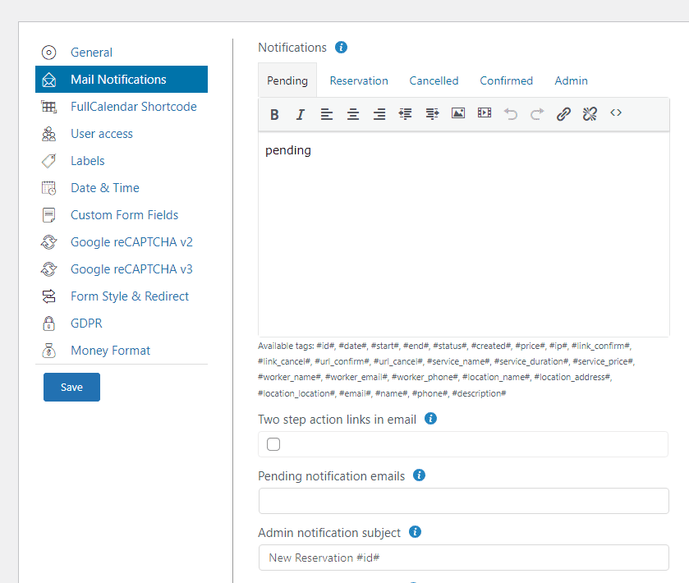Click the insert link icon
This screenshot has height=583, width=689.
563,114
